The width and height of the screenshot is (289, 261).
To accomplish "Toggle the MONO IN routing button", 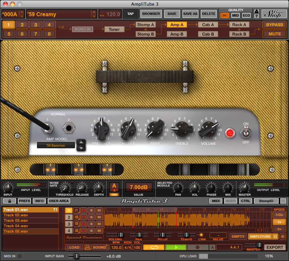I will (x=82, y=29).
